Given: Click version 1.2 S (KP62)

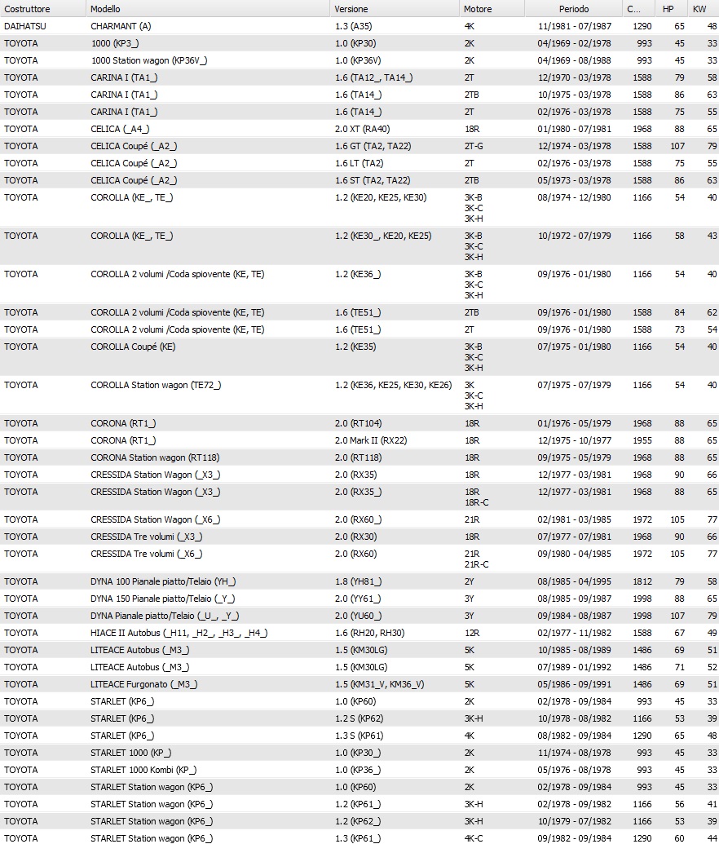Looking at the screenshot, I should click(x=359, y=718).
